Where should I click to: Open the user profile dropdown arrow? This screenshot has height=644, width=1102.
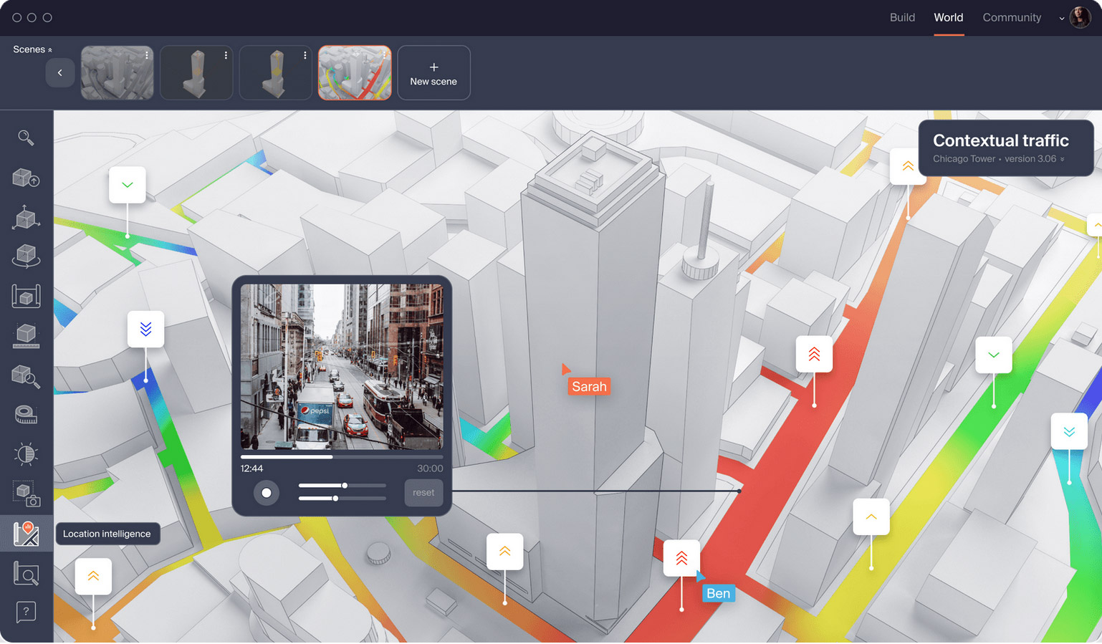(x=1061, y=18)
